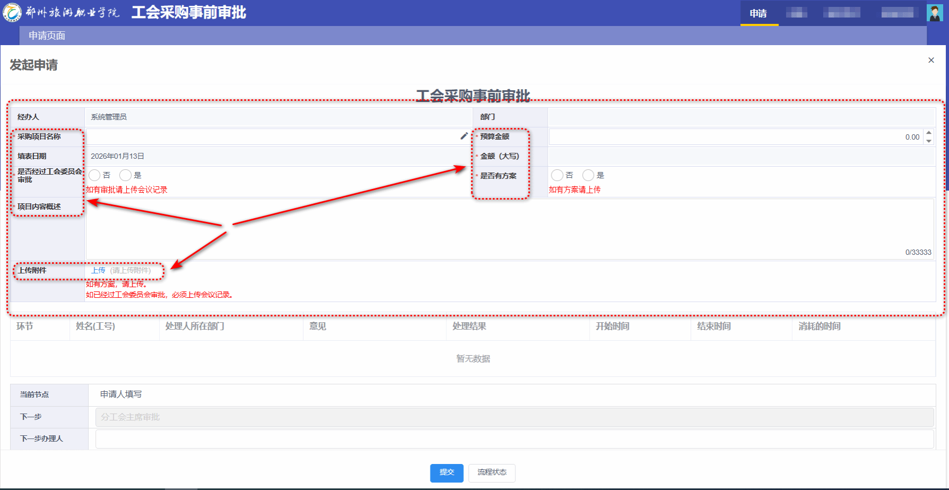
Task: Open the 下一步办理人 selector field
Action: point(514,439)
